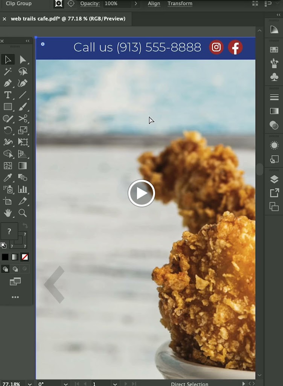The width and height of the screenshot is (283, 386).
Task: Open the status bar flyout arrow
Action: click(243, 383)
